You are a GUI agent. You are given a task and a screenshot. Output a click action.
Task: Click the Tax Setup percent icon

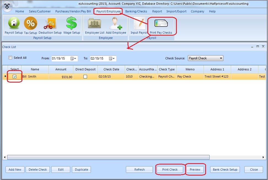(30, 24)
